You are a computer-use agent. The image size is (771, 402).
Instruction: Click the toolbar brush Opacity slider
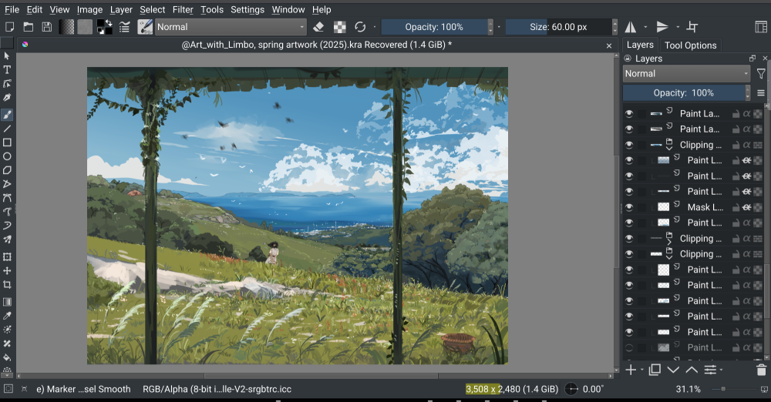(434, 27)
